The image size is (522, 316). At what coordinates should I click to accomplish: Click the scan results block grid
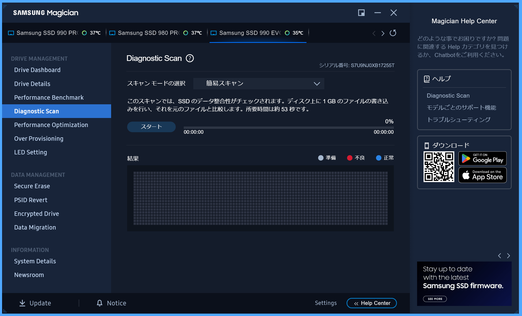[x=260, y=198]
